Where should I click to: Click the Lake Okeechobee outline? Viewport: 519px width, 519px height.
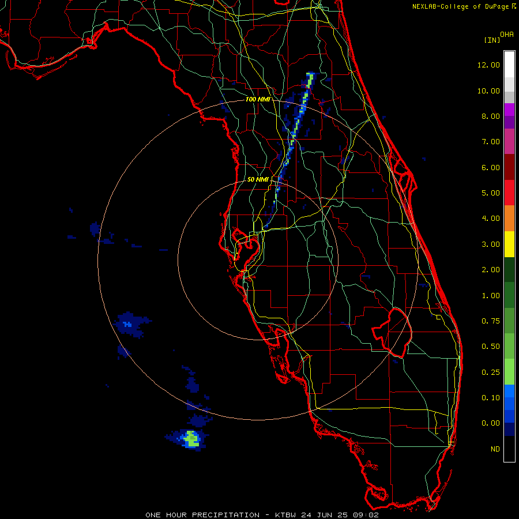pyautogui.click(x=392, y=332)
